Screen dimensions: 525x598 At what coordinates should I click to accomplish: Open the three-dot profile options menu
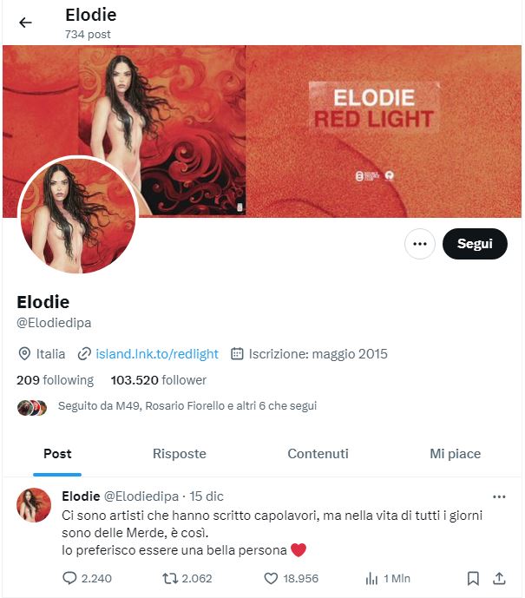(x=420, y=244)
